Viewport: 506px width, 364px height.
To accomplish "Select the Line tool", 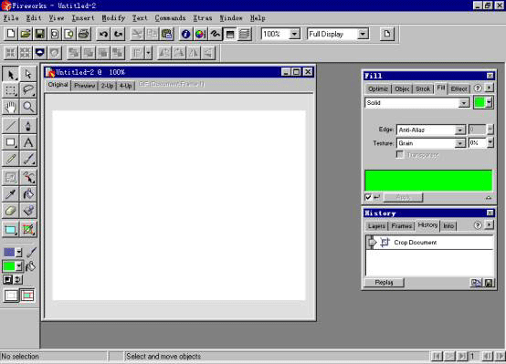I will point(11,126).
